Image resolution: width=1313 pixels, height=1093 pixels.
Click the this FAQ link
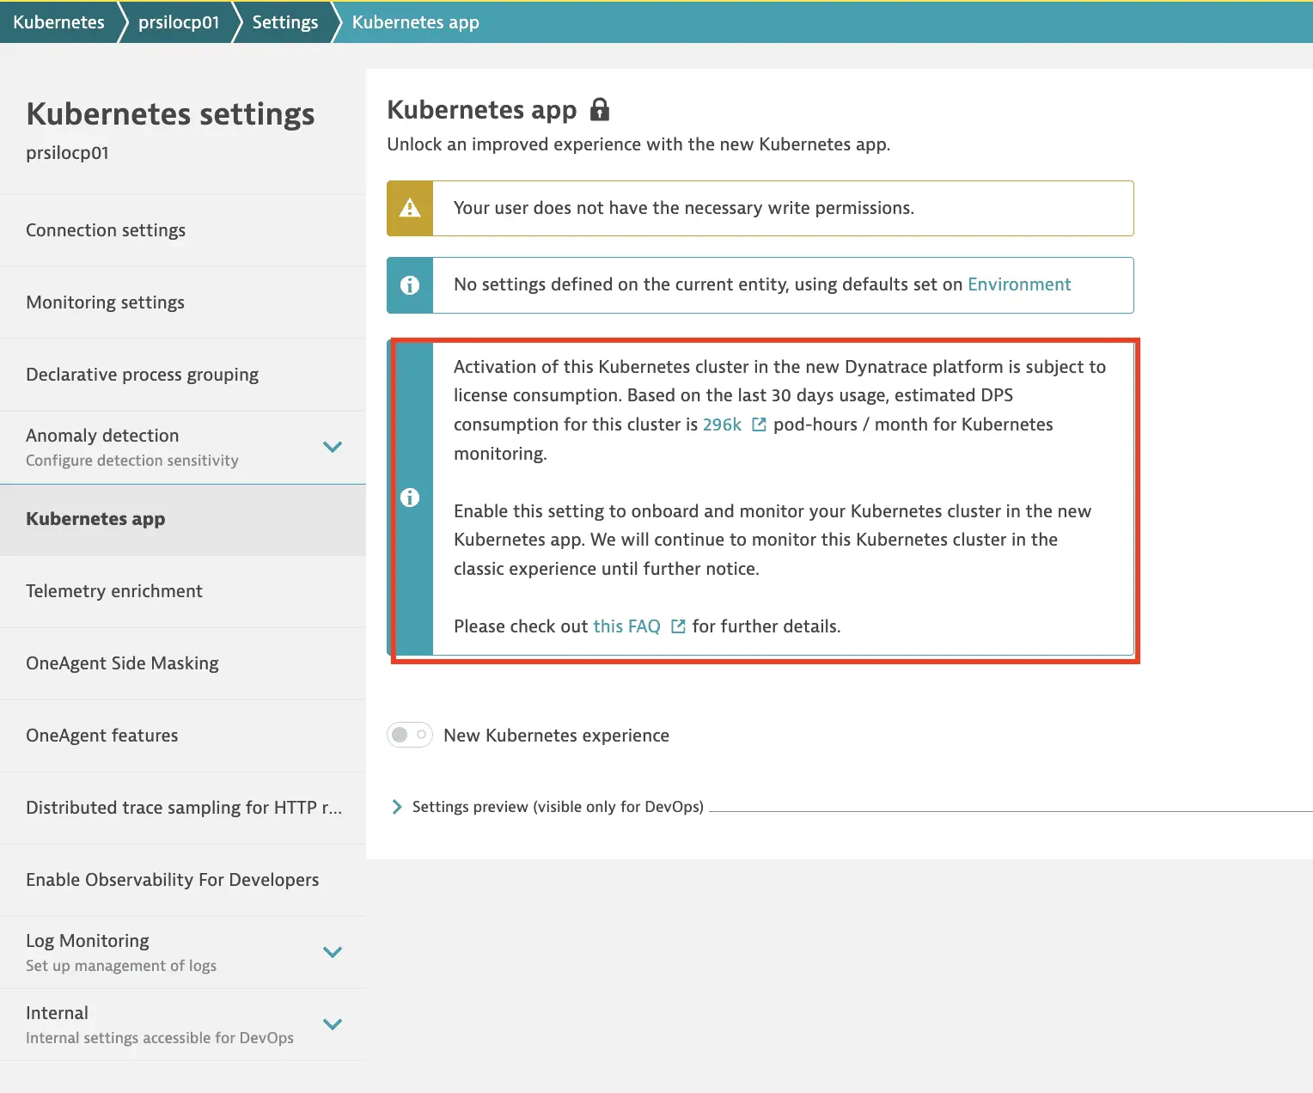click(626, 626)
